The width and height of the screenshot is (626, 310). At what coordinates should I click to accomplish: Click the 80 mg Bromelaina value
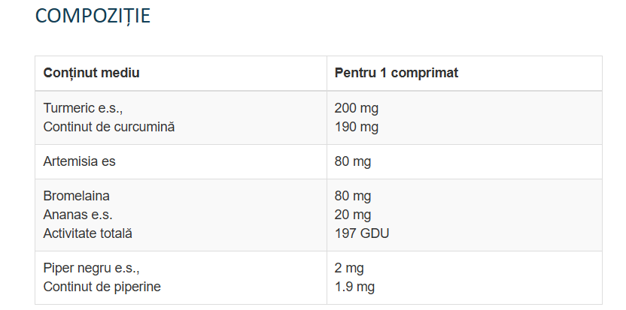353,196
